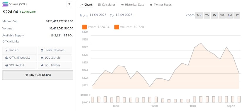The height and width of the screenshot is (111, 242).
Task: Open the Historical Data tab
Action: tap(133, 5)
